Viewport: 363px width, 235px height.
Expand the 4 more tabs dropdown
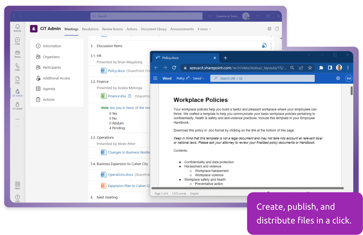pyautogui.click(x=204, y=29)
